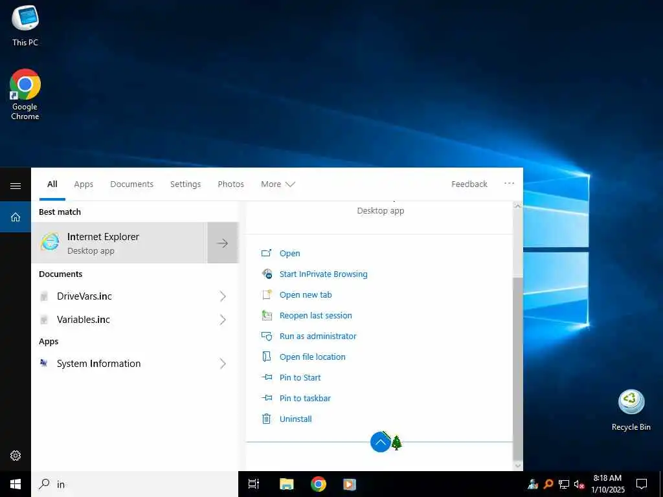This screenshot has width=663, height=497.
Task: Click the magnifier tray icon
Action: click(x=548, y=484)
